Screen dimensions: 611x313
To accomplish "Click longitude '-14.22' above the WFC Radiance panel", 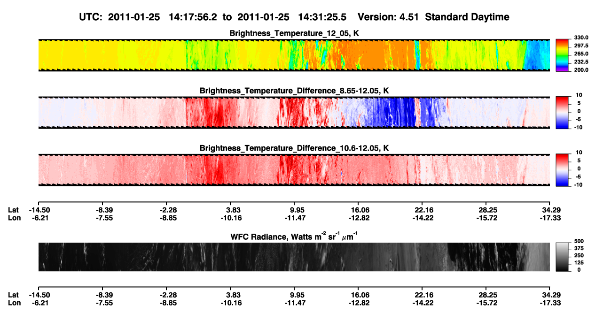I will click(x=422, y=218).
